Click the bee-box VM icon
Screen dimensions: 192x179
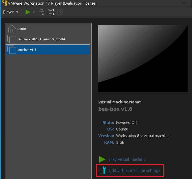pos(12,50)
